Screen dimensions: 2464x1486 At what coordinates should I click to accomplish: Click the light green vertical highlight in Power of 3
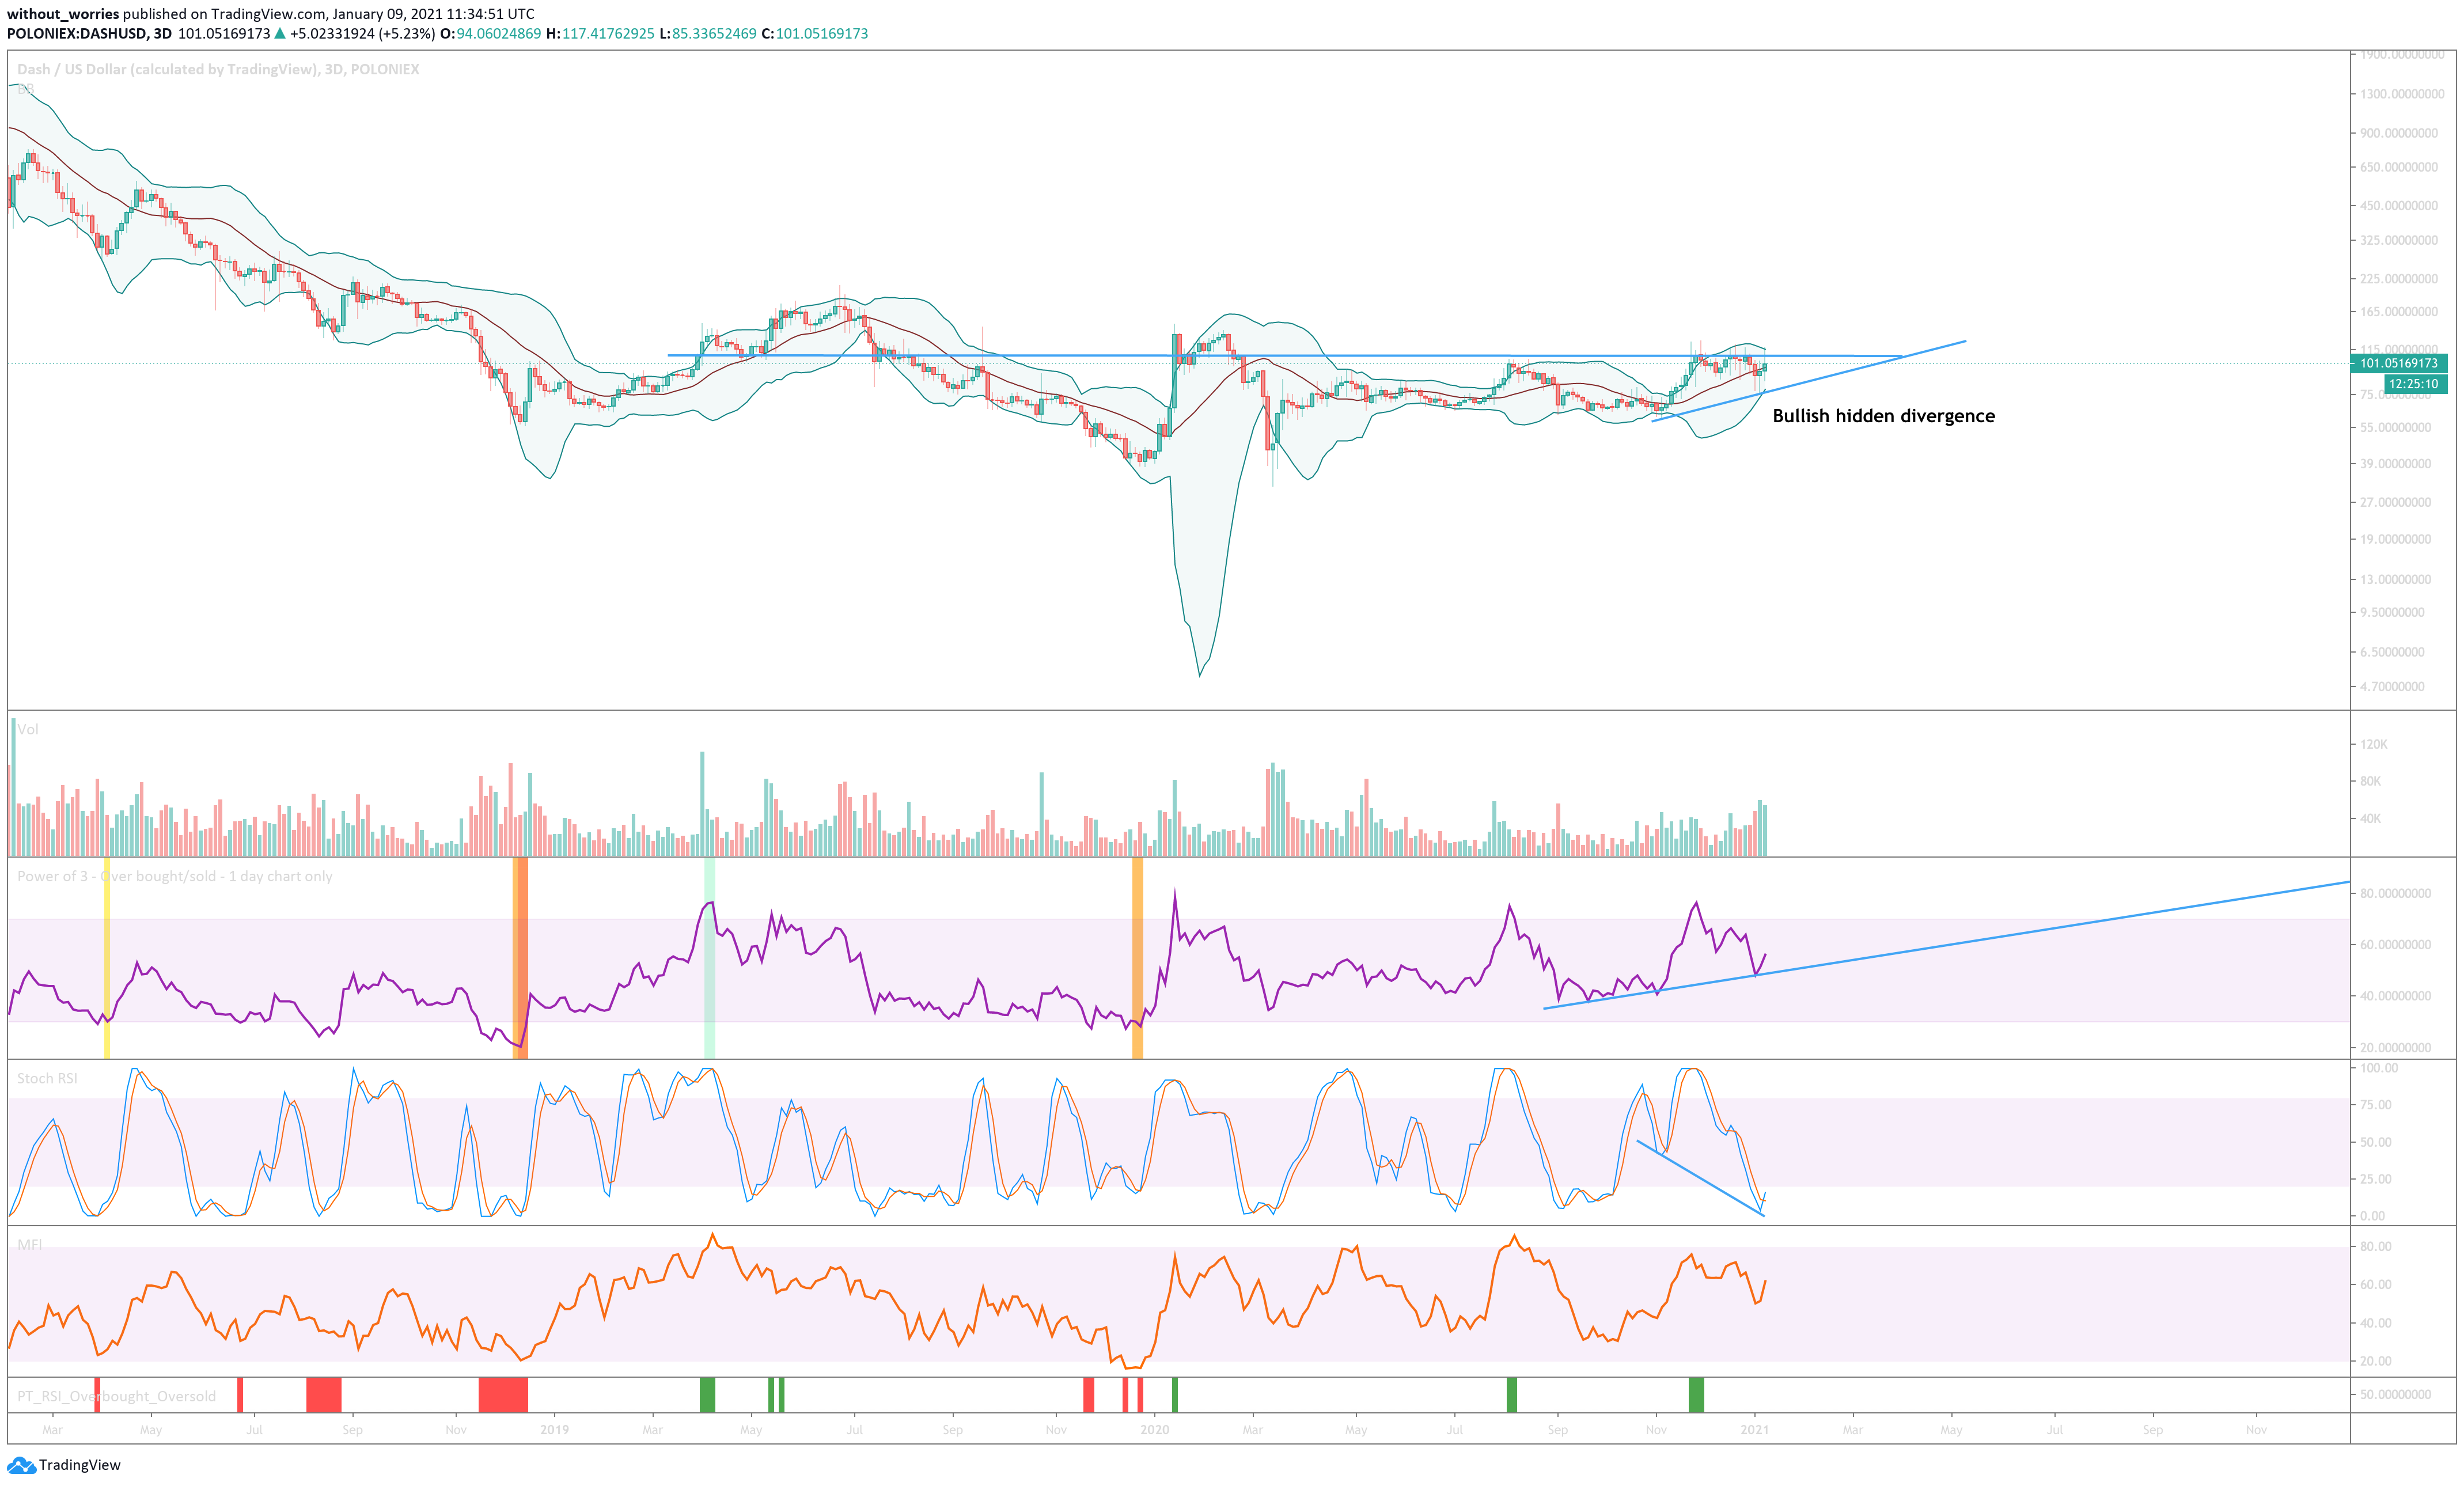(710, 958)
